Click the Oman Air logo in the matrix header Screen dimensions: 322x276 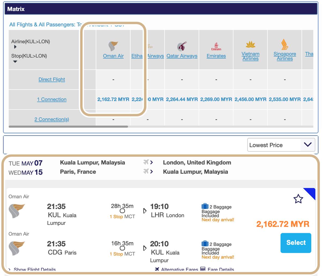point(113,46)
